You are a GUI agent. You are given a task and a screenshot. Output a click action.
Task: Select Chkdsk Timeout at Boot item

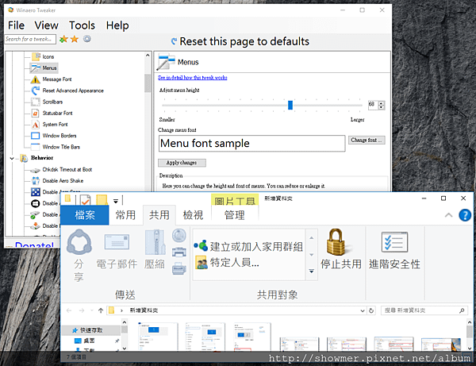coord(67,169)
